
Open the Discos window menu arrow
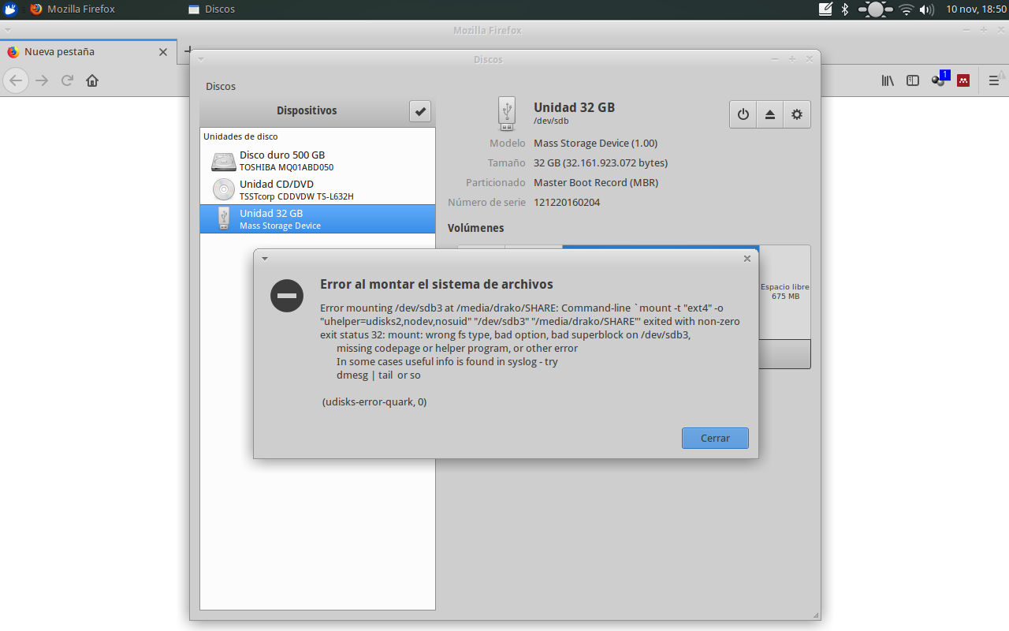[x=201, y=59]
